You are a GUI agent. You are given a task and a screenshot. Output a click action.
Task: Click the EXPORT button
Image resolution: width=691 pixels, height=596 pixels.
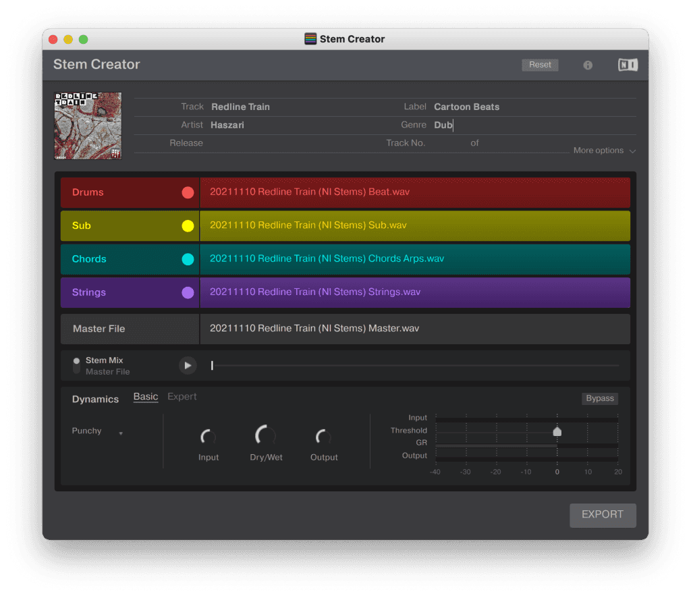click(603, 515)
